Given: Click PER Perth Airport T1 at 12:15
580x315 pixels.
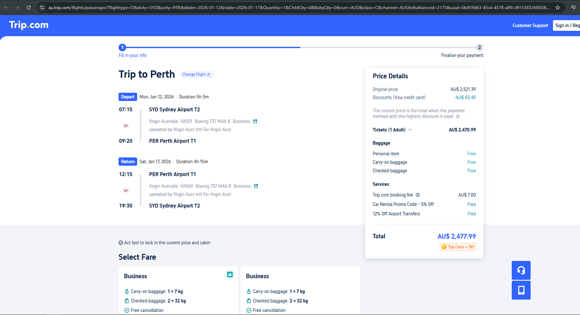Looking at the screenshot, I should 173,174.
